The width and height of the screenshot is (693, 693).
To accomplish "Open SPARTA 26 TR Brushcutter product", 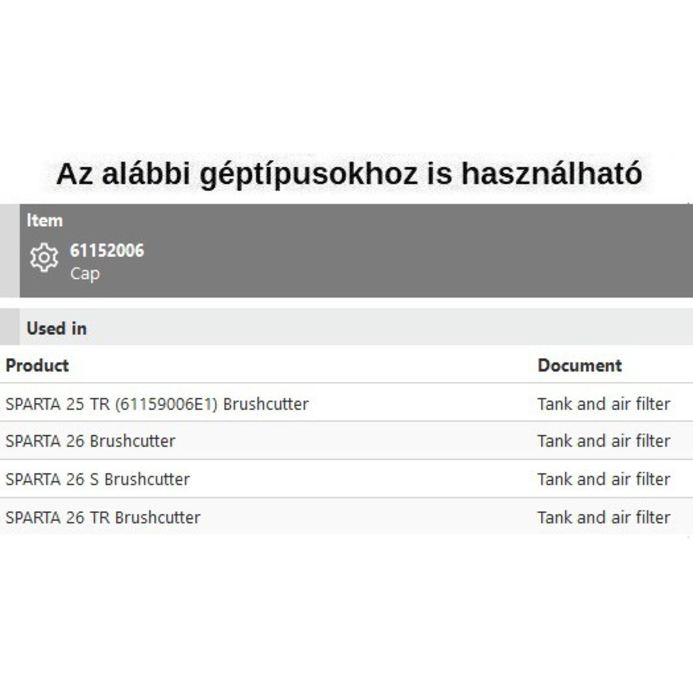I will 103,518.
